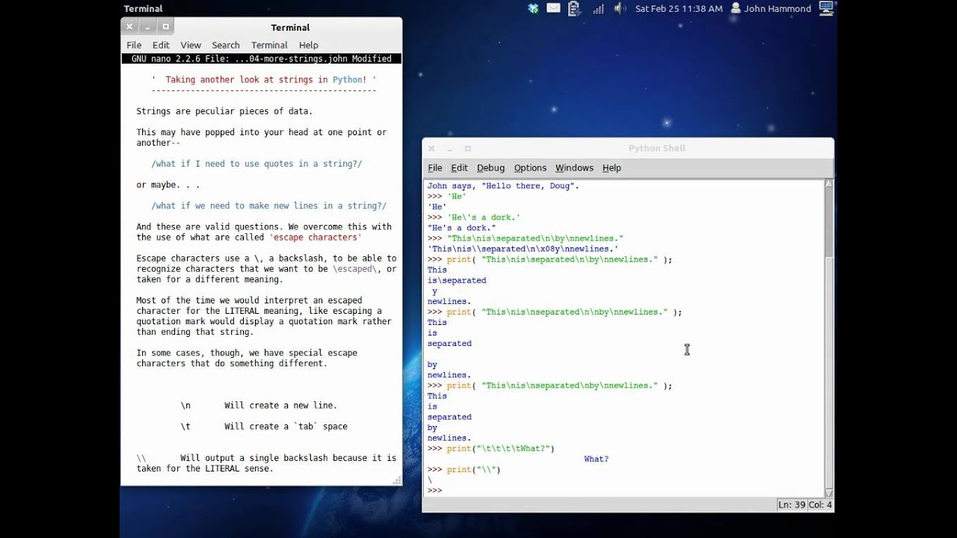Click 'Terminal' application name in top panel
Screen dimensions: 957x538
tap(143, 9)
